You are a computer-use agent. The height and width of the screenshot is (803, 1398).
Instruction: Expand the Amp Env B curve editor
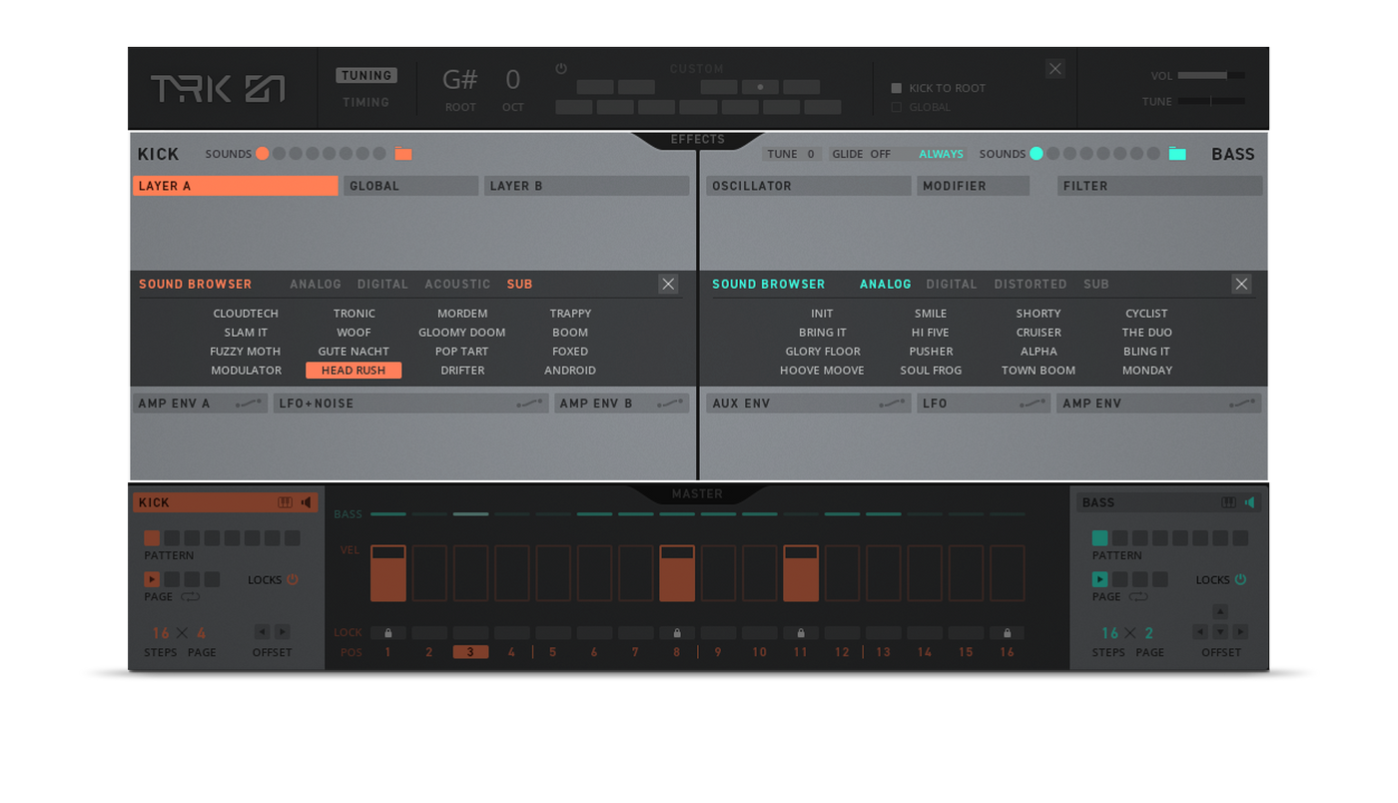670,403
